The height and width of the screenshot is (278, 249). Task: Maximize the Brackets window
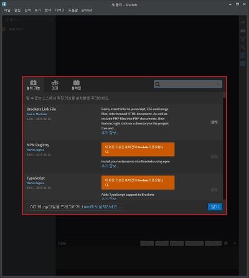(x=238, y=4)
